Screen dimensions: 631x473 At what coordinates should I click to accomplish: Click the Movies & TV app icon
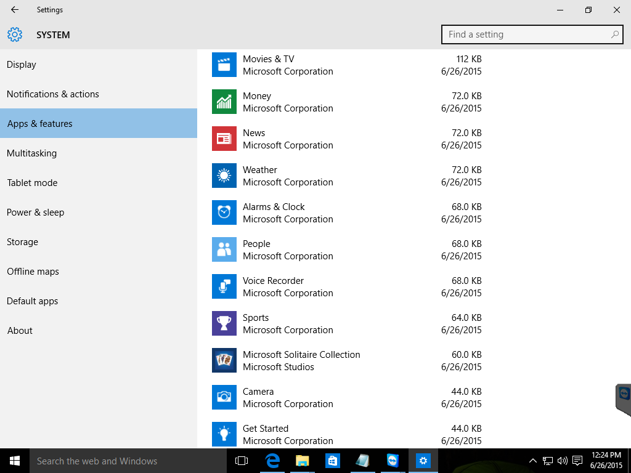[224, 65]
